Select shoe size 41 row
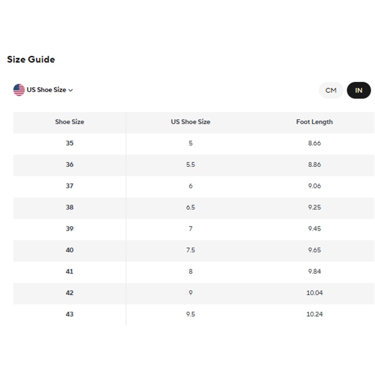 tap(69, 271)
